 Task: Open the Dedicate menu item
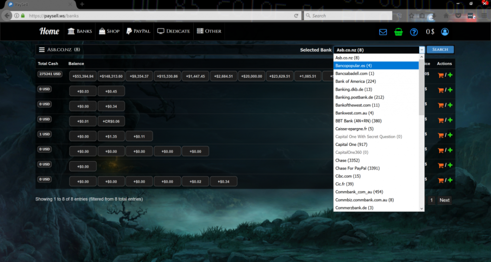point(174,31)
